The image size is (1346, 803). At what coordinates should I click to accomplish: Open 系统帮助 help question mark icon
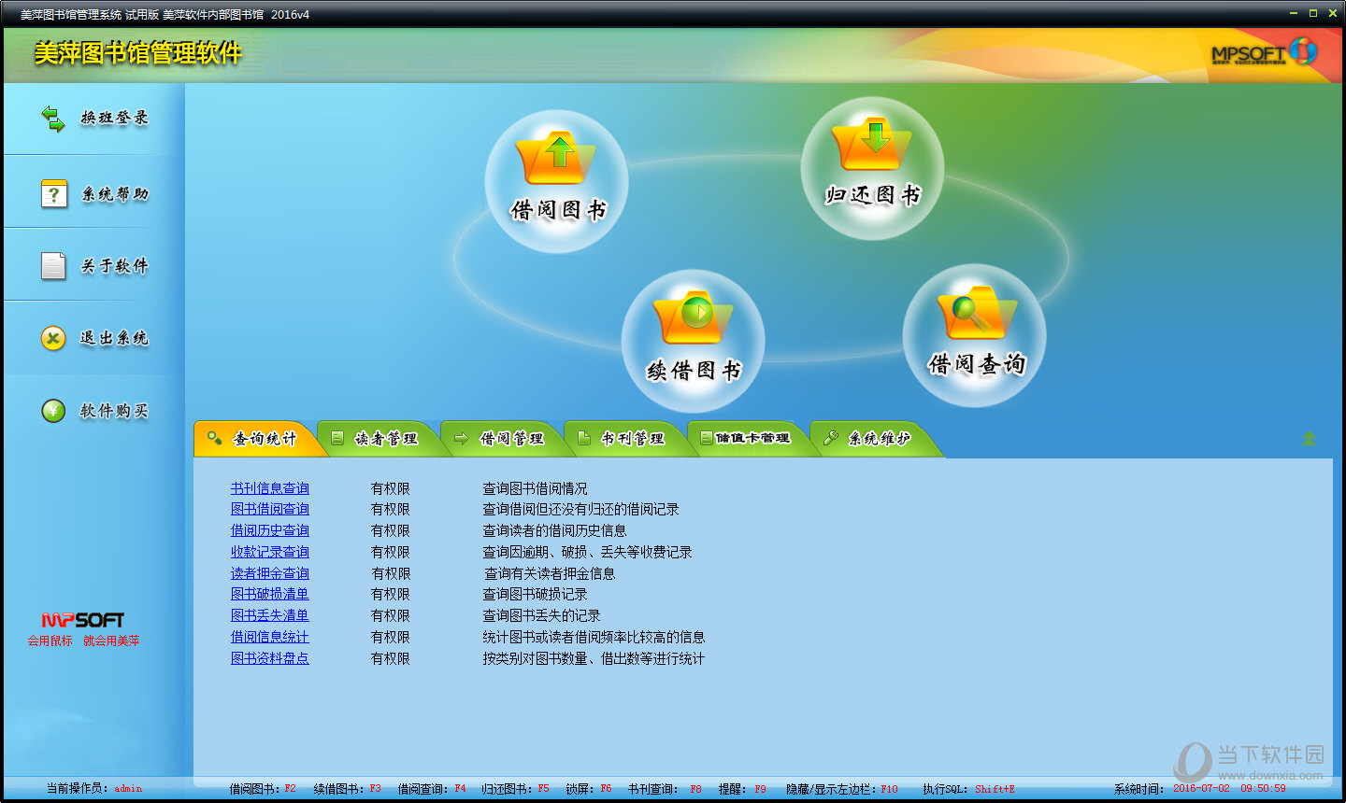coord(53,193)
